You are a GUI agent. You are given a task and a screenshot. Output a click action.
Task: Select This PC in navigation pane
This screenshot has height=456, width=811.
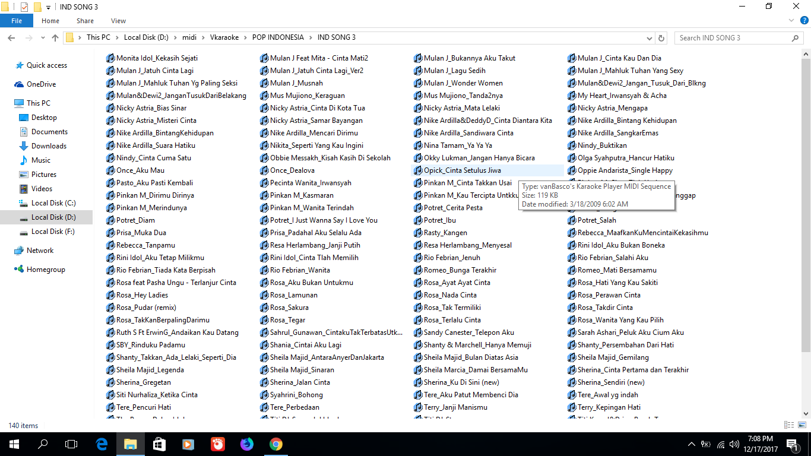(x=38, y=103)
